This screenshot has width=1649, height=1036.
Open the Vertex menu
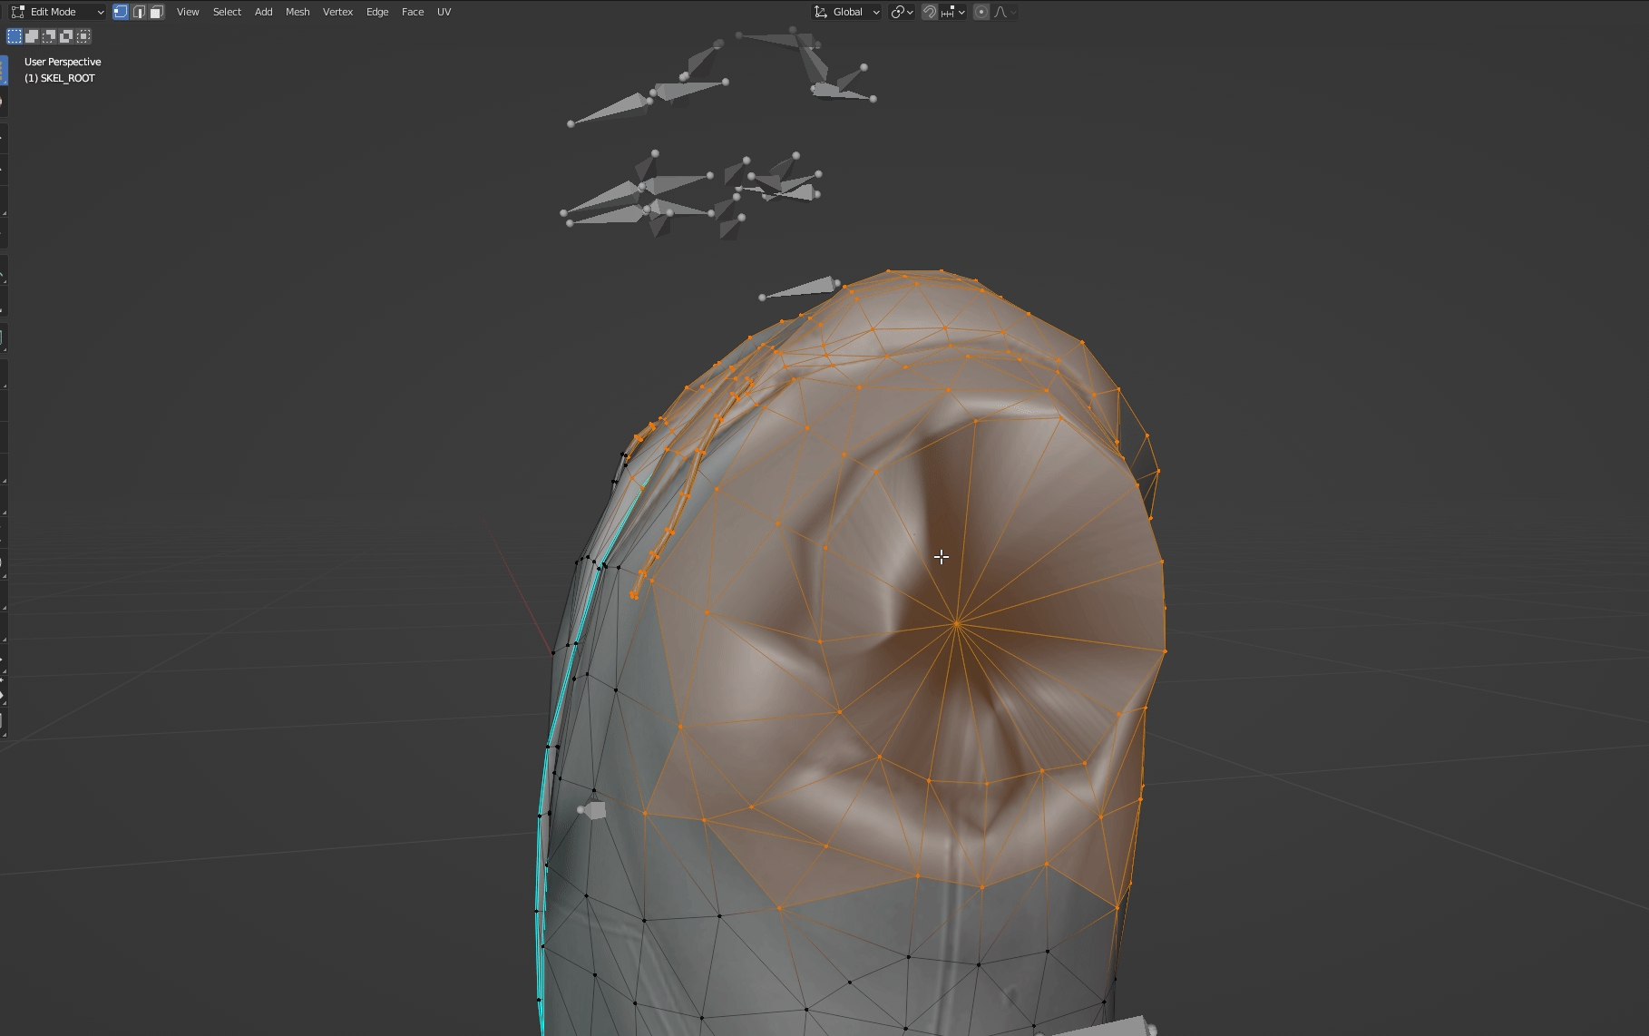pyautogui.click(x=337, y=12)
